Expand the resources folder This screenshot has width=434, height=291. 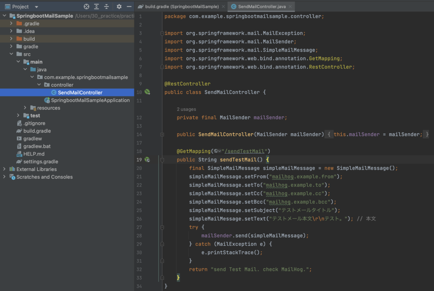click(x=25, y=108)
